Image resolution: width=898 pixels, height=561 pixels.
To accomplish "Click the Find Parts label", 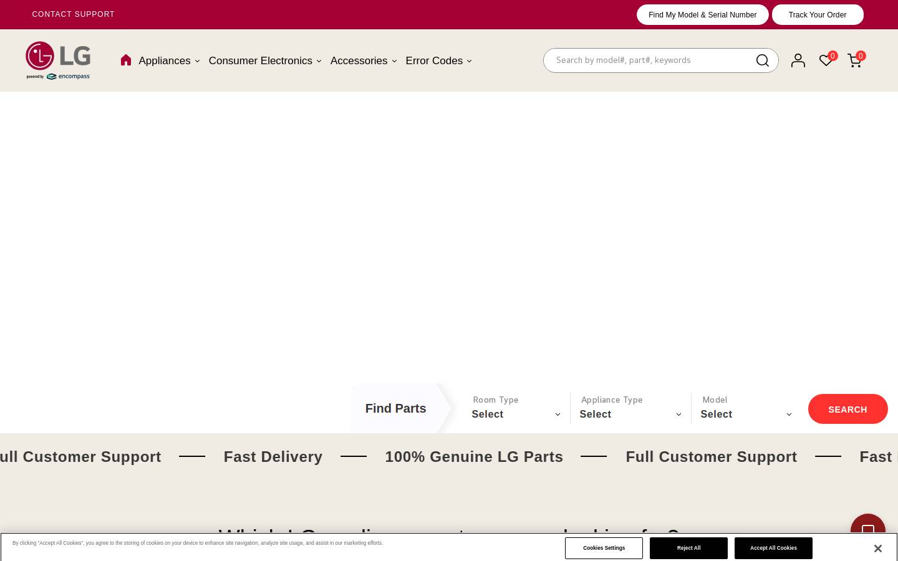I will pyautogui.click(x=395, y=408).
